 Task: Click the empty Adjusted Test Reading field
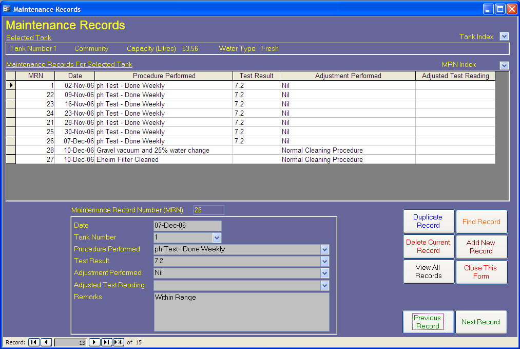coord(237,285)
